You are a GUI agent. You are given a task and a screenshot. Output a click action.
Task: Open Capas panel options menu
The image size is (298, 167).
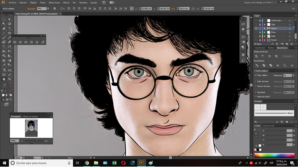(x=295, y=16)
